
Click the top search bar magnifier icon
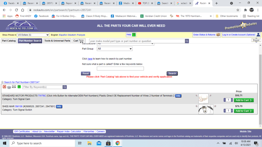coord(187,41)
